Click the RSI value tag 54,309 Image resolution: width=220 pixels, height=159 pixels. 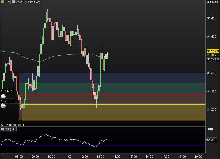click(212, 140)
